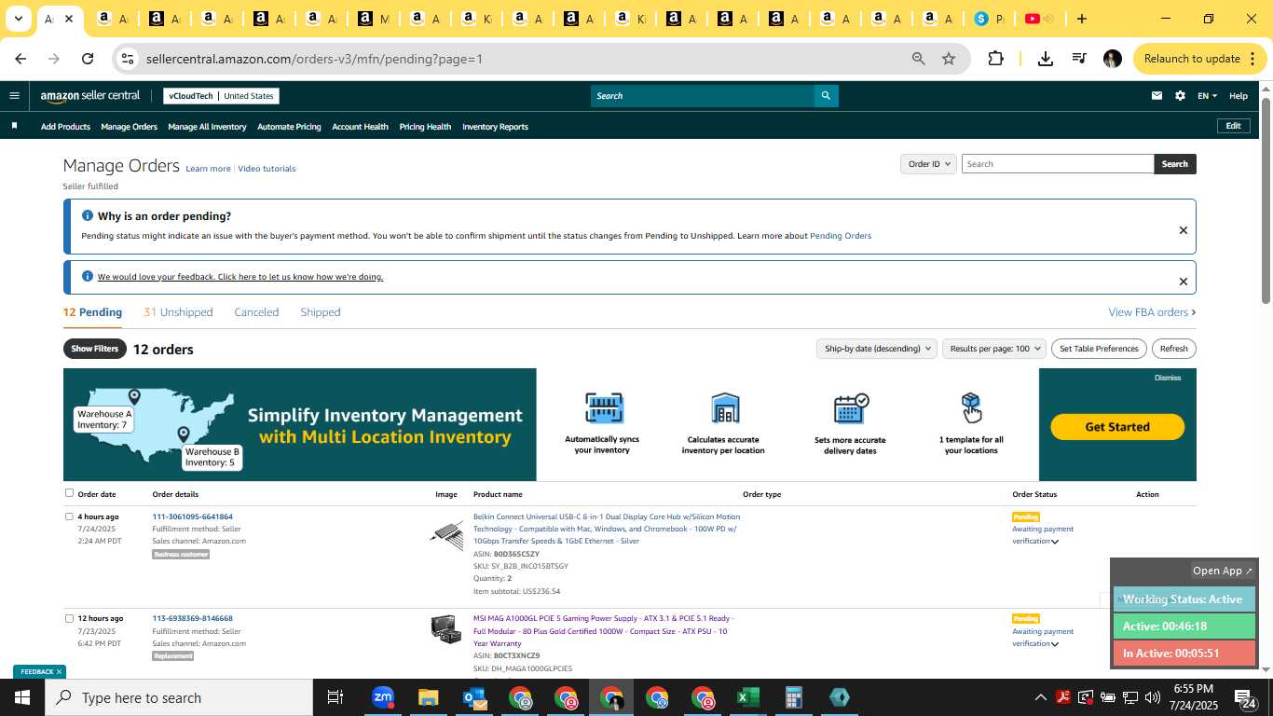Open the View FBA orders link

point(1152,312)
